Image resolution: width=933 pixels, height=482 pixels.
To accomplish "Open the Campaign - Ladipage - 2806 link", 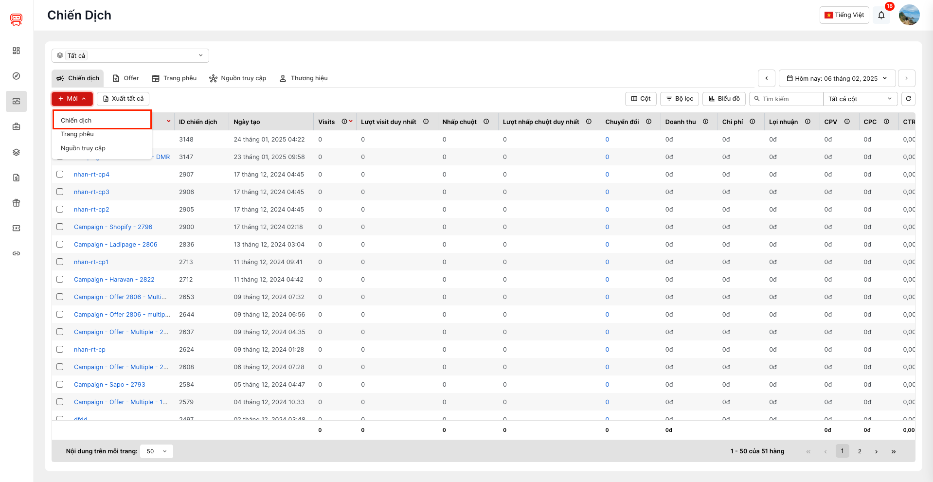I will tap(115, 244).
